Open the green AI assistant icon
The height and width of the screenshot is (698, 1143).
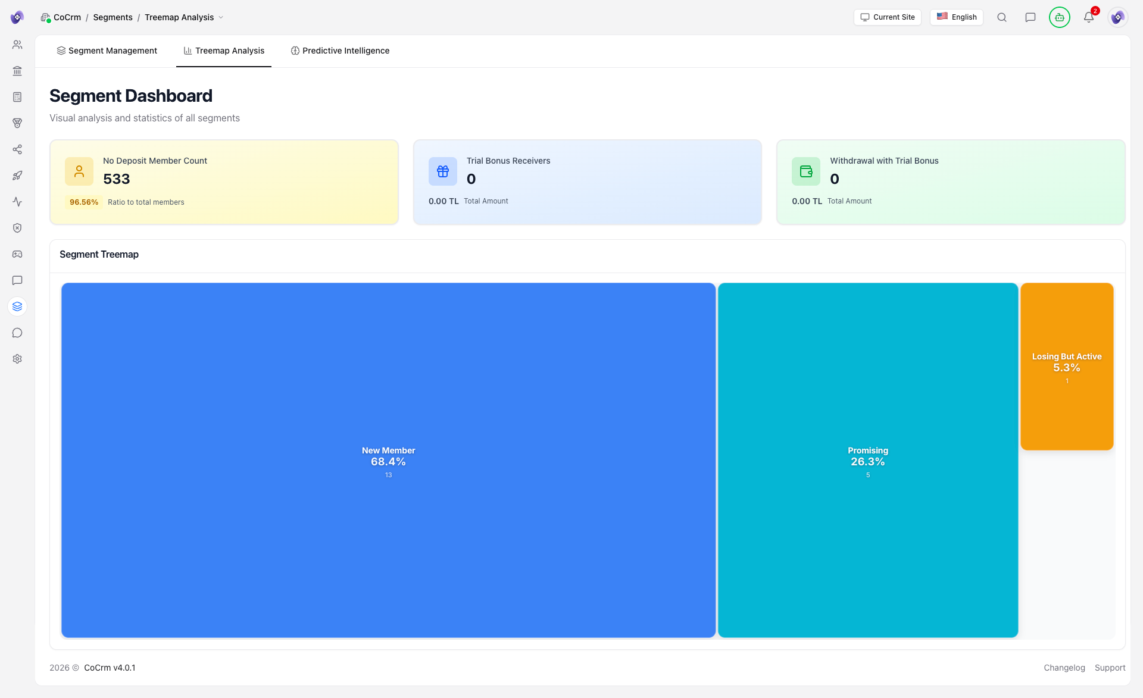1060,17
